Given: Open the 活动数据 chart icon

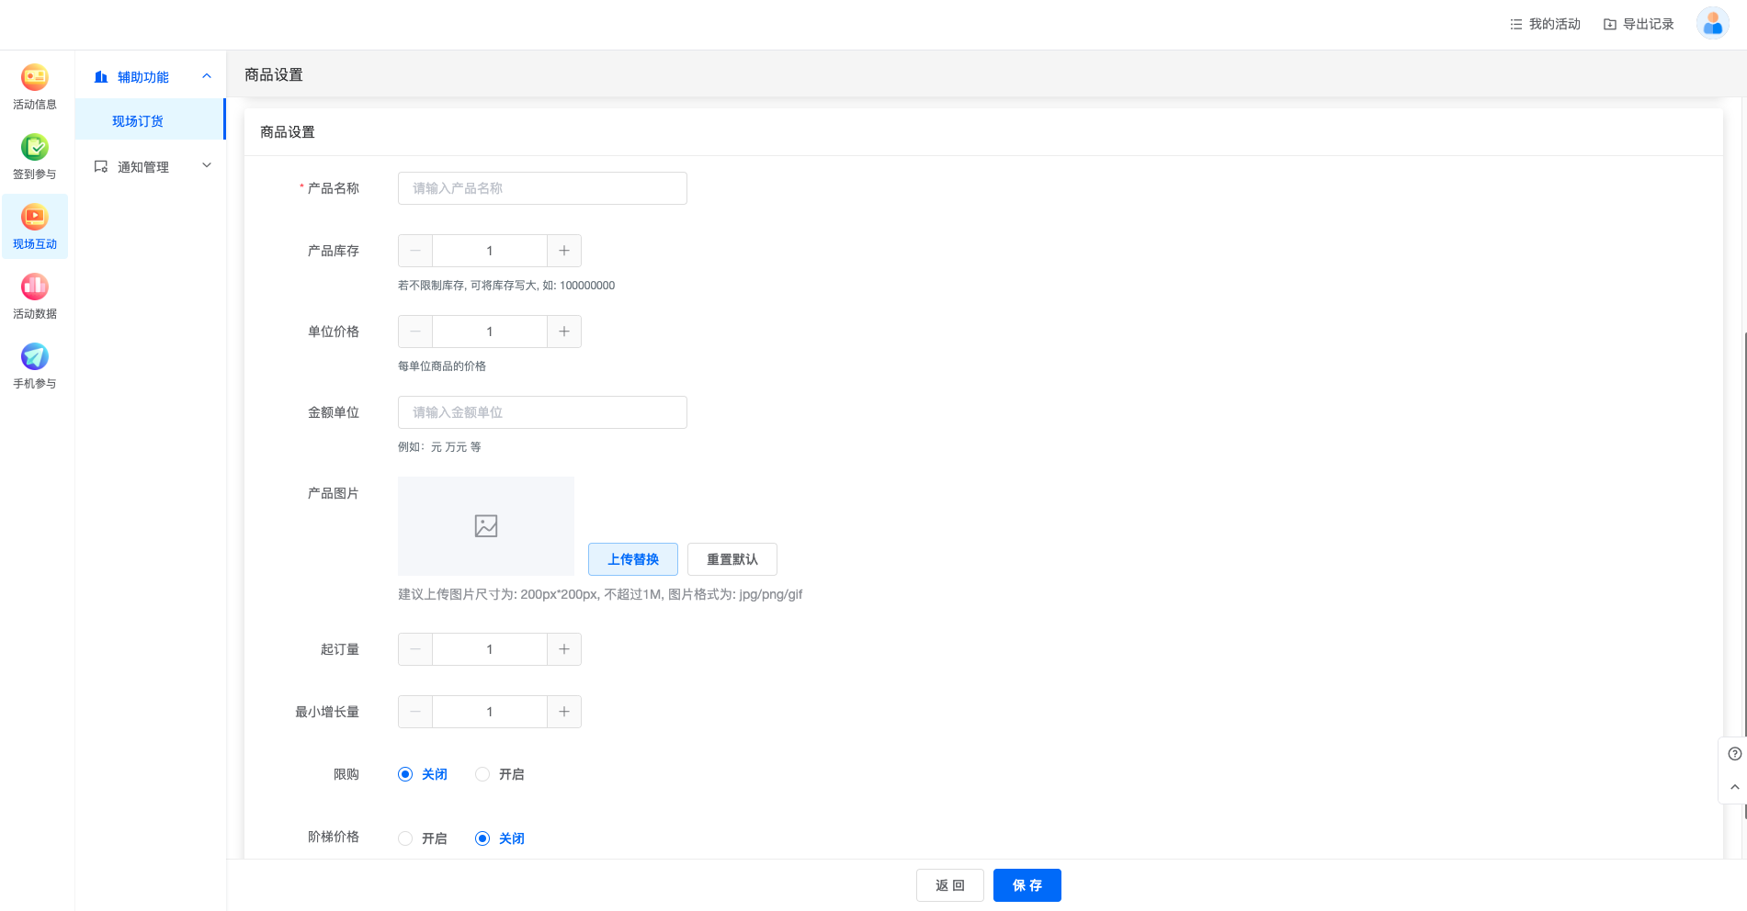Looking at the screenshot, I should point(35,287).
